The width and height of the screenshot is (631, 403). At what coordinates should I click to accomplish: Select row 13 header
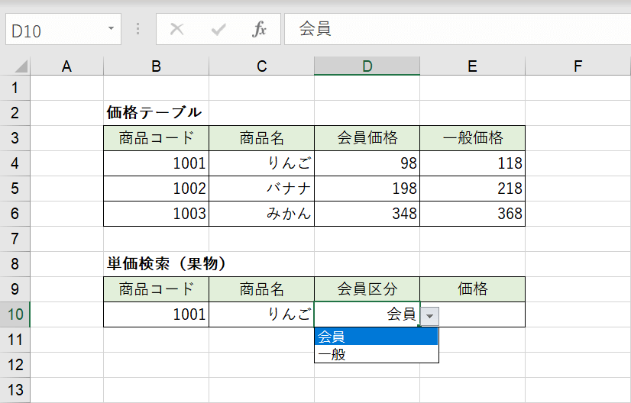pos(15,390)
